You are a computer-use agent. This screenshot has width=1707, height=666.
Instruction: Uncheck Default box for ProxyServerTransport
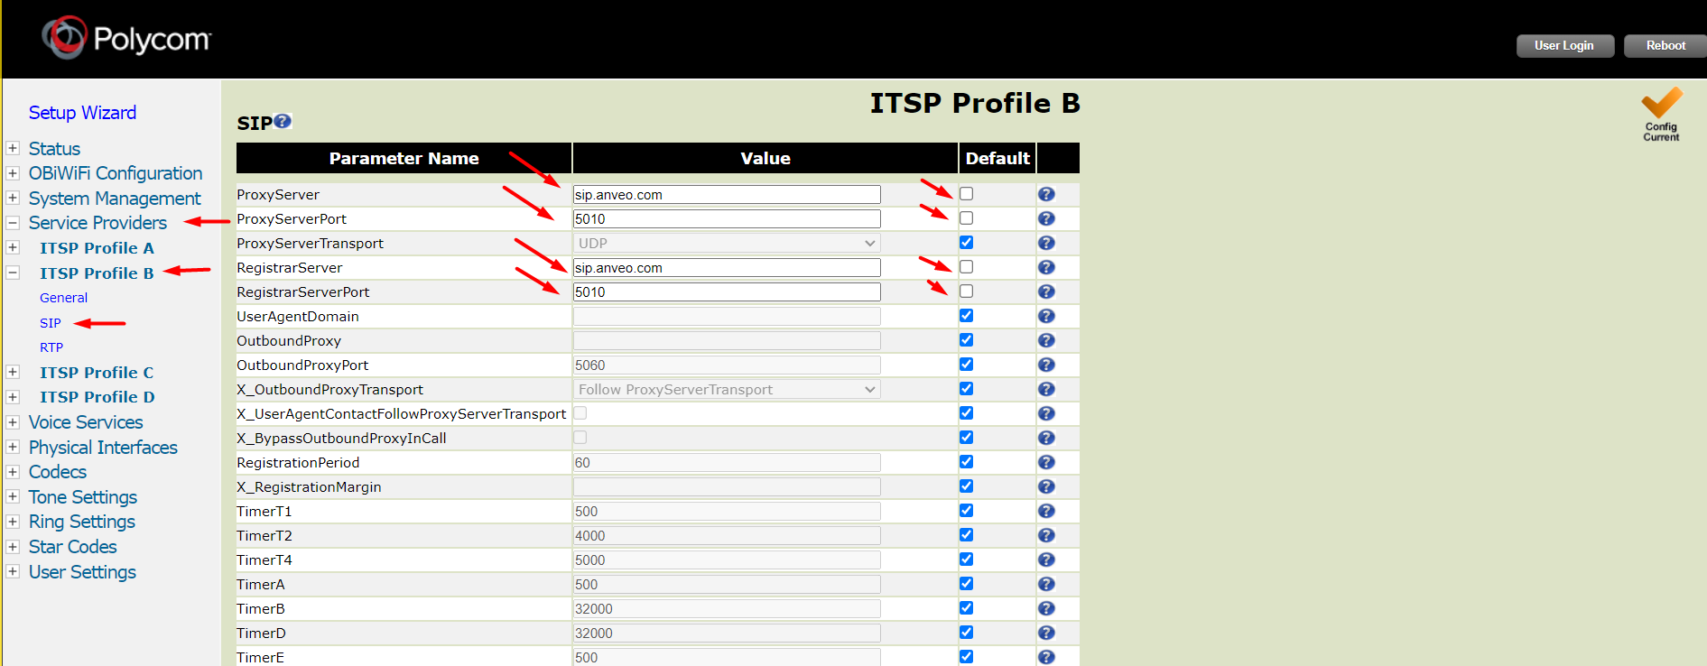click(x=966, y=242)
